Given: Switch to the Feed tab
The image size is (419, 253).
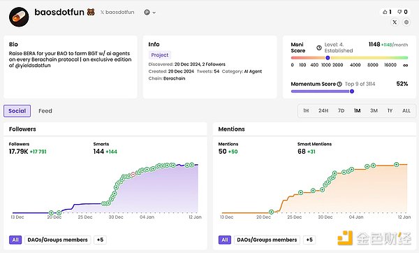Looking at the screenshot, I should 45,111.
